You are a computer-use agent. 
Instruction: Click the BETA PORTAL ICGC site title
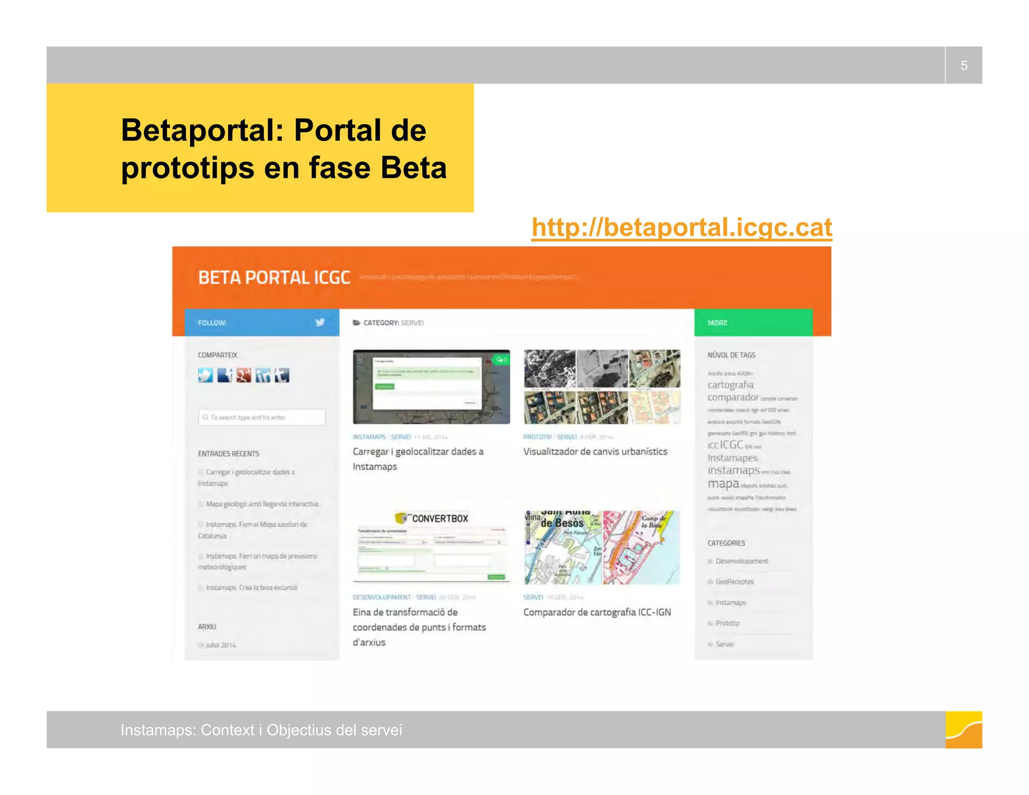pos(274,277)
